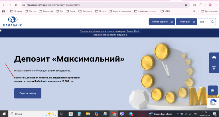Open the user account side icon
Viewport: 219px width, 117px height.
tap(214, 58)
